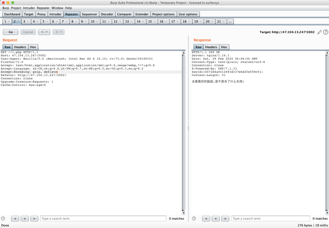Go to previous match in request search
Image resolution: width=329 pixels, height=228 pixels.
(15, 218)
